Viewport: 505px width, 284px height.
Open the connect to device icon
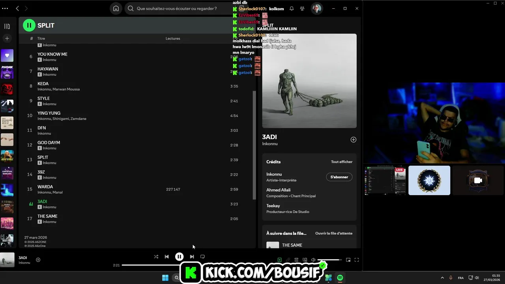(305, 260)
